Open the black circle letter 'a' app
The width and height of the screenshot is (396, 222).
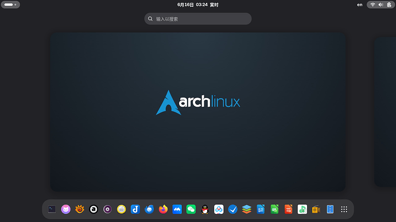coord(94,209)
